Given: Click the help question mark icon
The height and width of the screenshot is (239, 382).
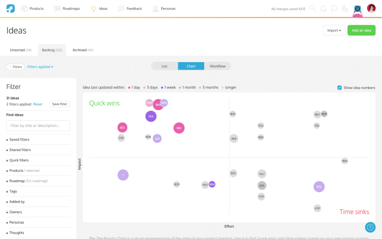Looking at the screenshot, I should [x=370, y=227].
